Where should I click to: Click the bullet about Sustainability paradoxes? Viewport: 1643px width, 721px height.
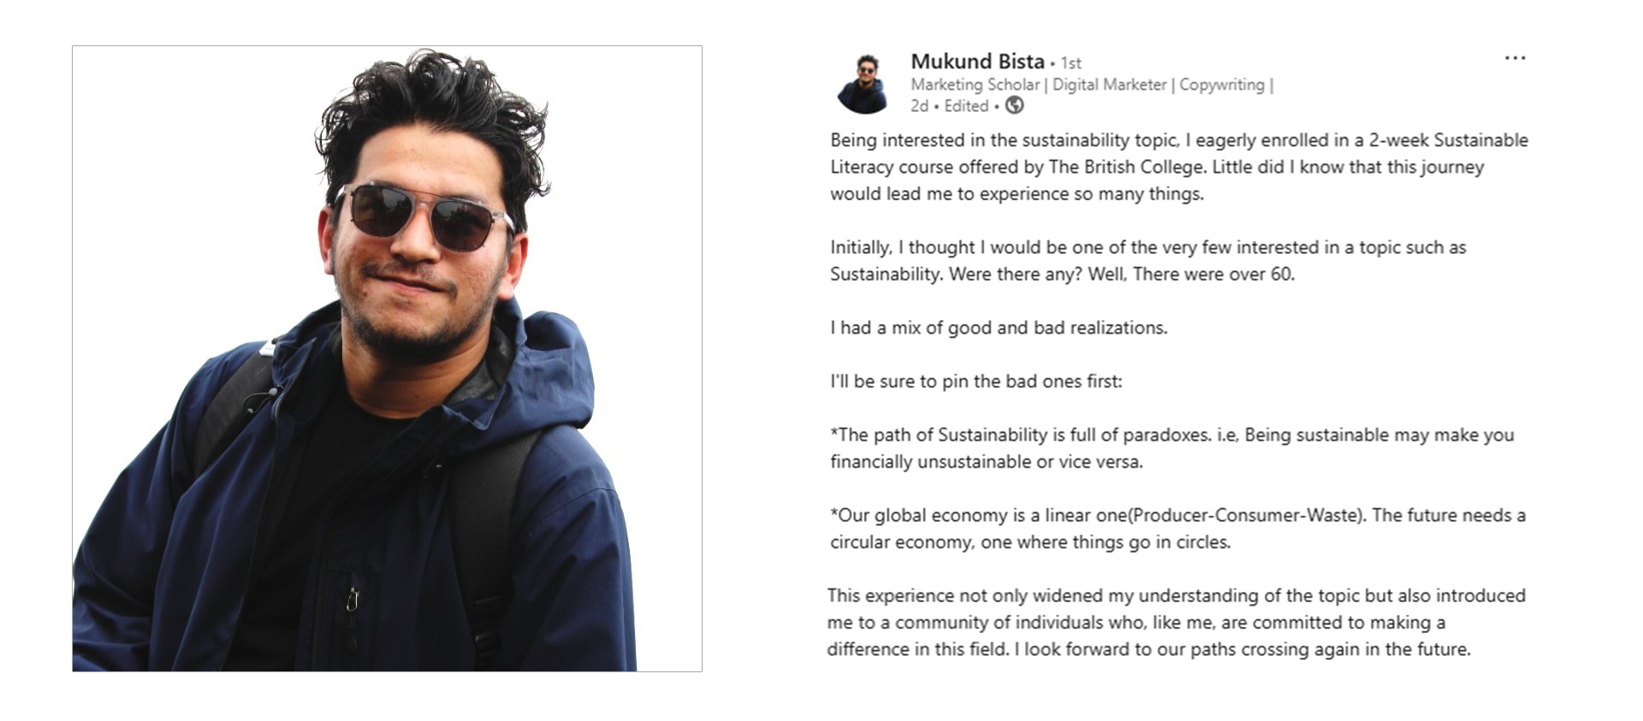pos(1172,448)
